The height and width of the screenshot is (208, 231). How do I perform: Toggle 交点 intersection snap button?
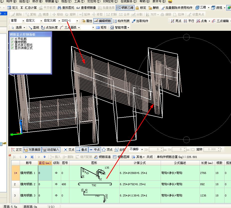[69, 150]
